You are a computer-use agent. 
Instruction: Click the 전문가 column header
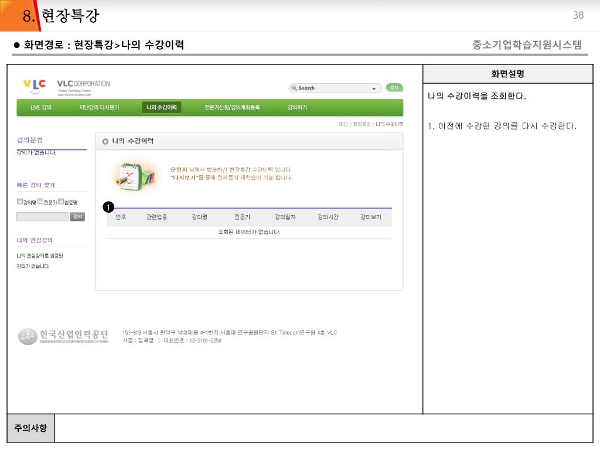242,217
